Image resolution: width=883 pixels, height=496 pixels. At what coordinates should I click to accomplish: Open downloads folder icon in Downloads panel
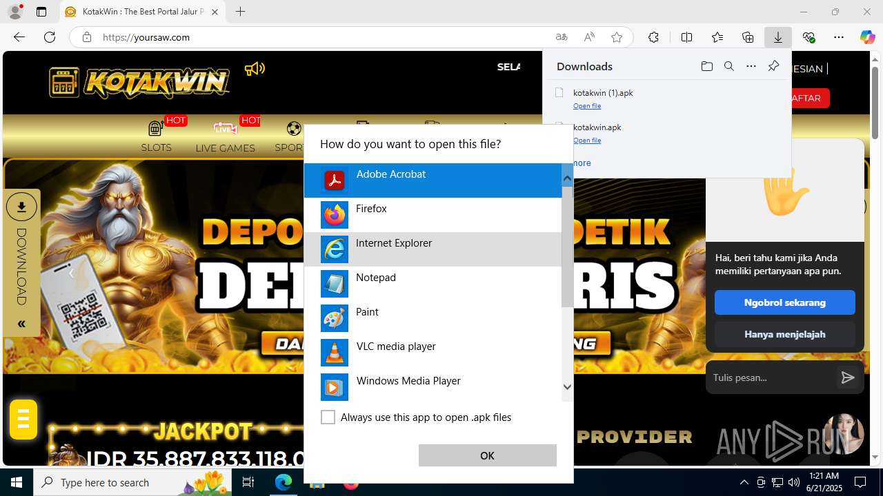(706, 66)
